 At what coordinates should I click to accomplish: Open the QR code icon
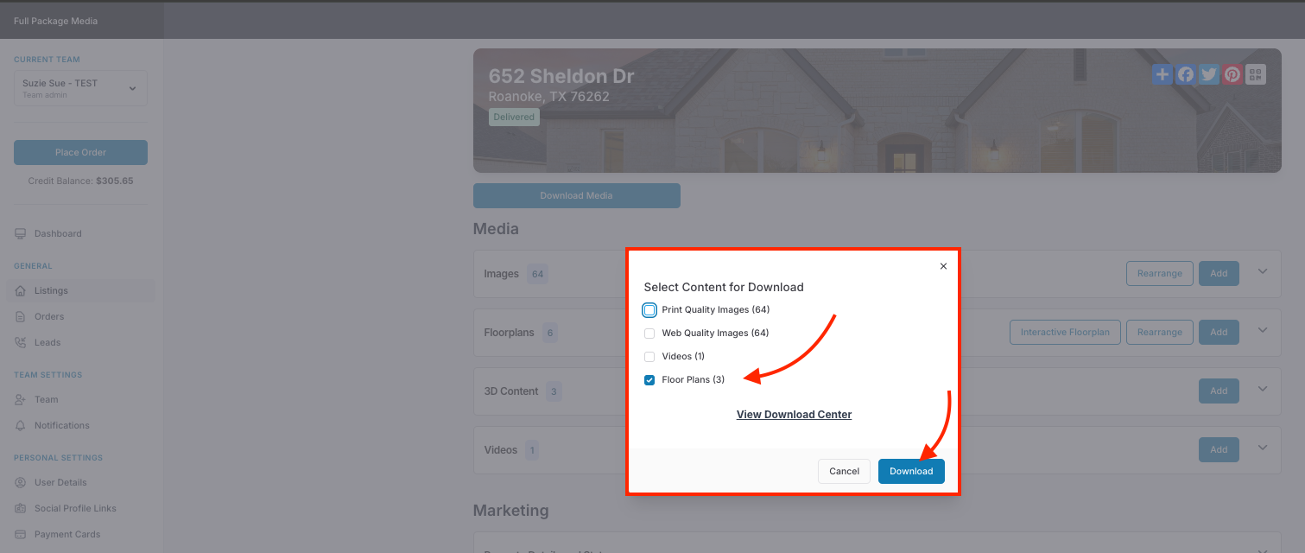tap(1256, 74)
